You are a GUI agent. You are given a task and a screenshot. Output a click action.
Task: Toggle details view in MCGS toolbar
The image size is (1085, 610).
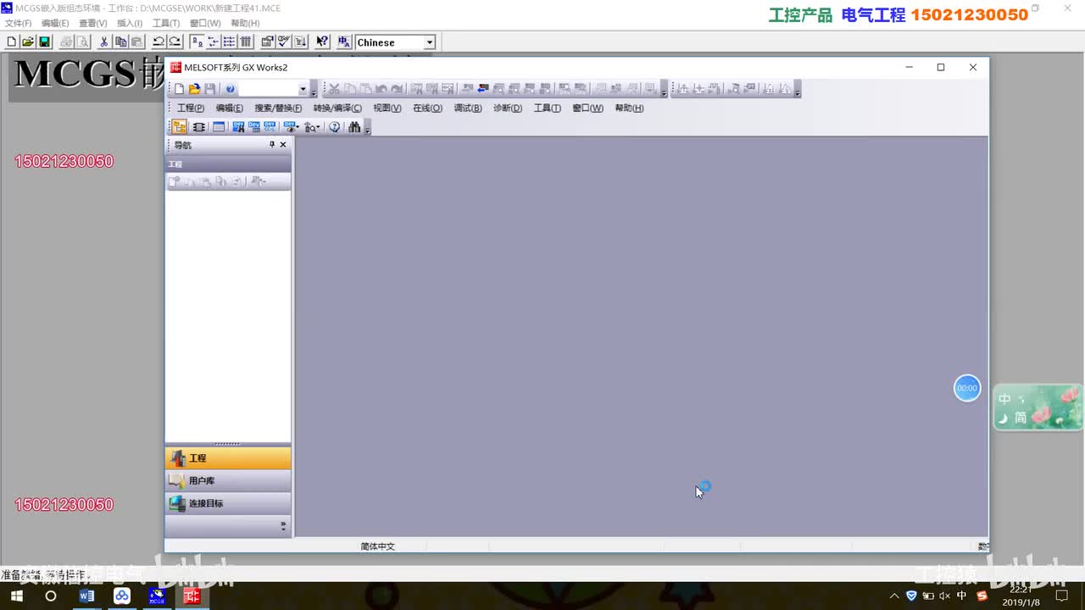246,42
